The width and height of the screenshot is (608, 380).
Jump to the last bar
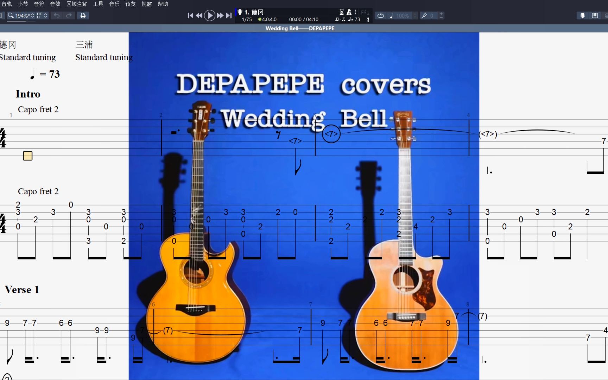pyautogui.click(x=229, y=15)
